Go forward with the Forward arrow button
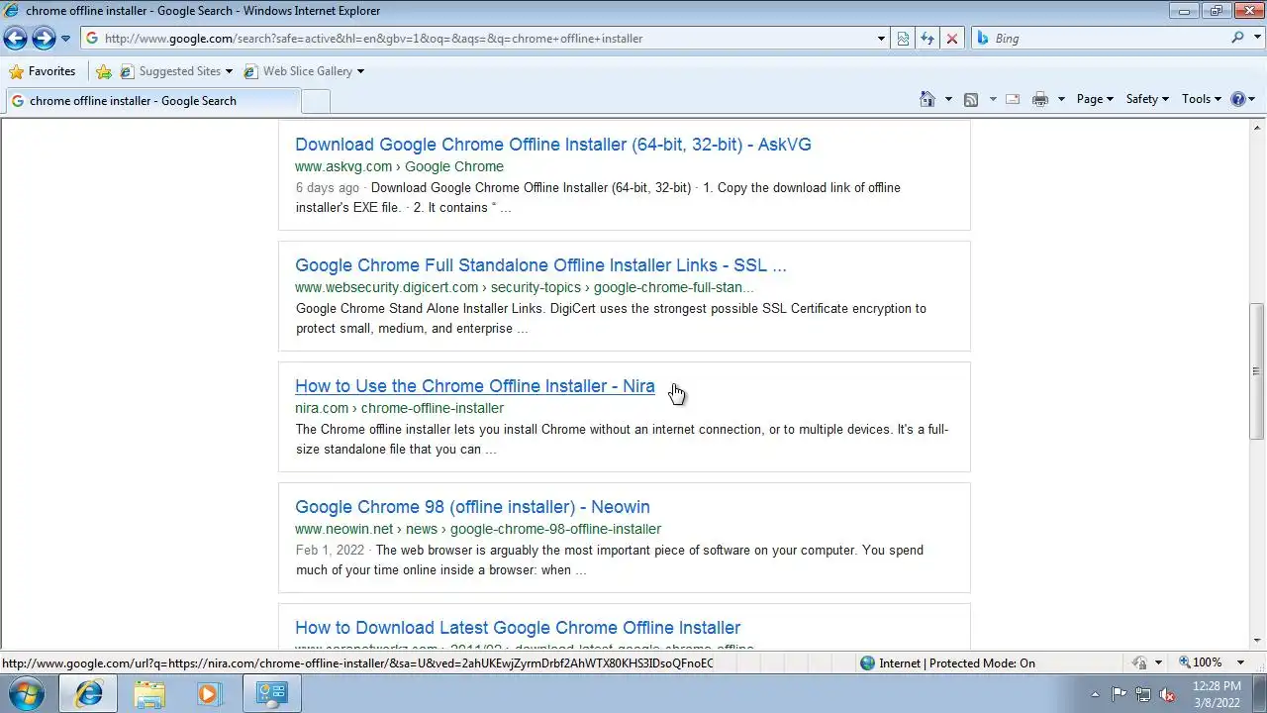This screenshot has height=713, width=1267. pos(44,39)
